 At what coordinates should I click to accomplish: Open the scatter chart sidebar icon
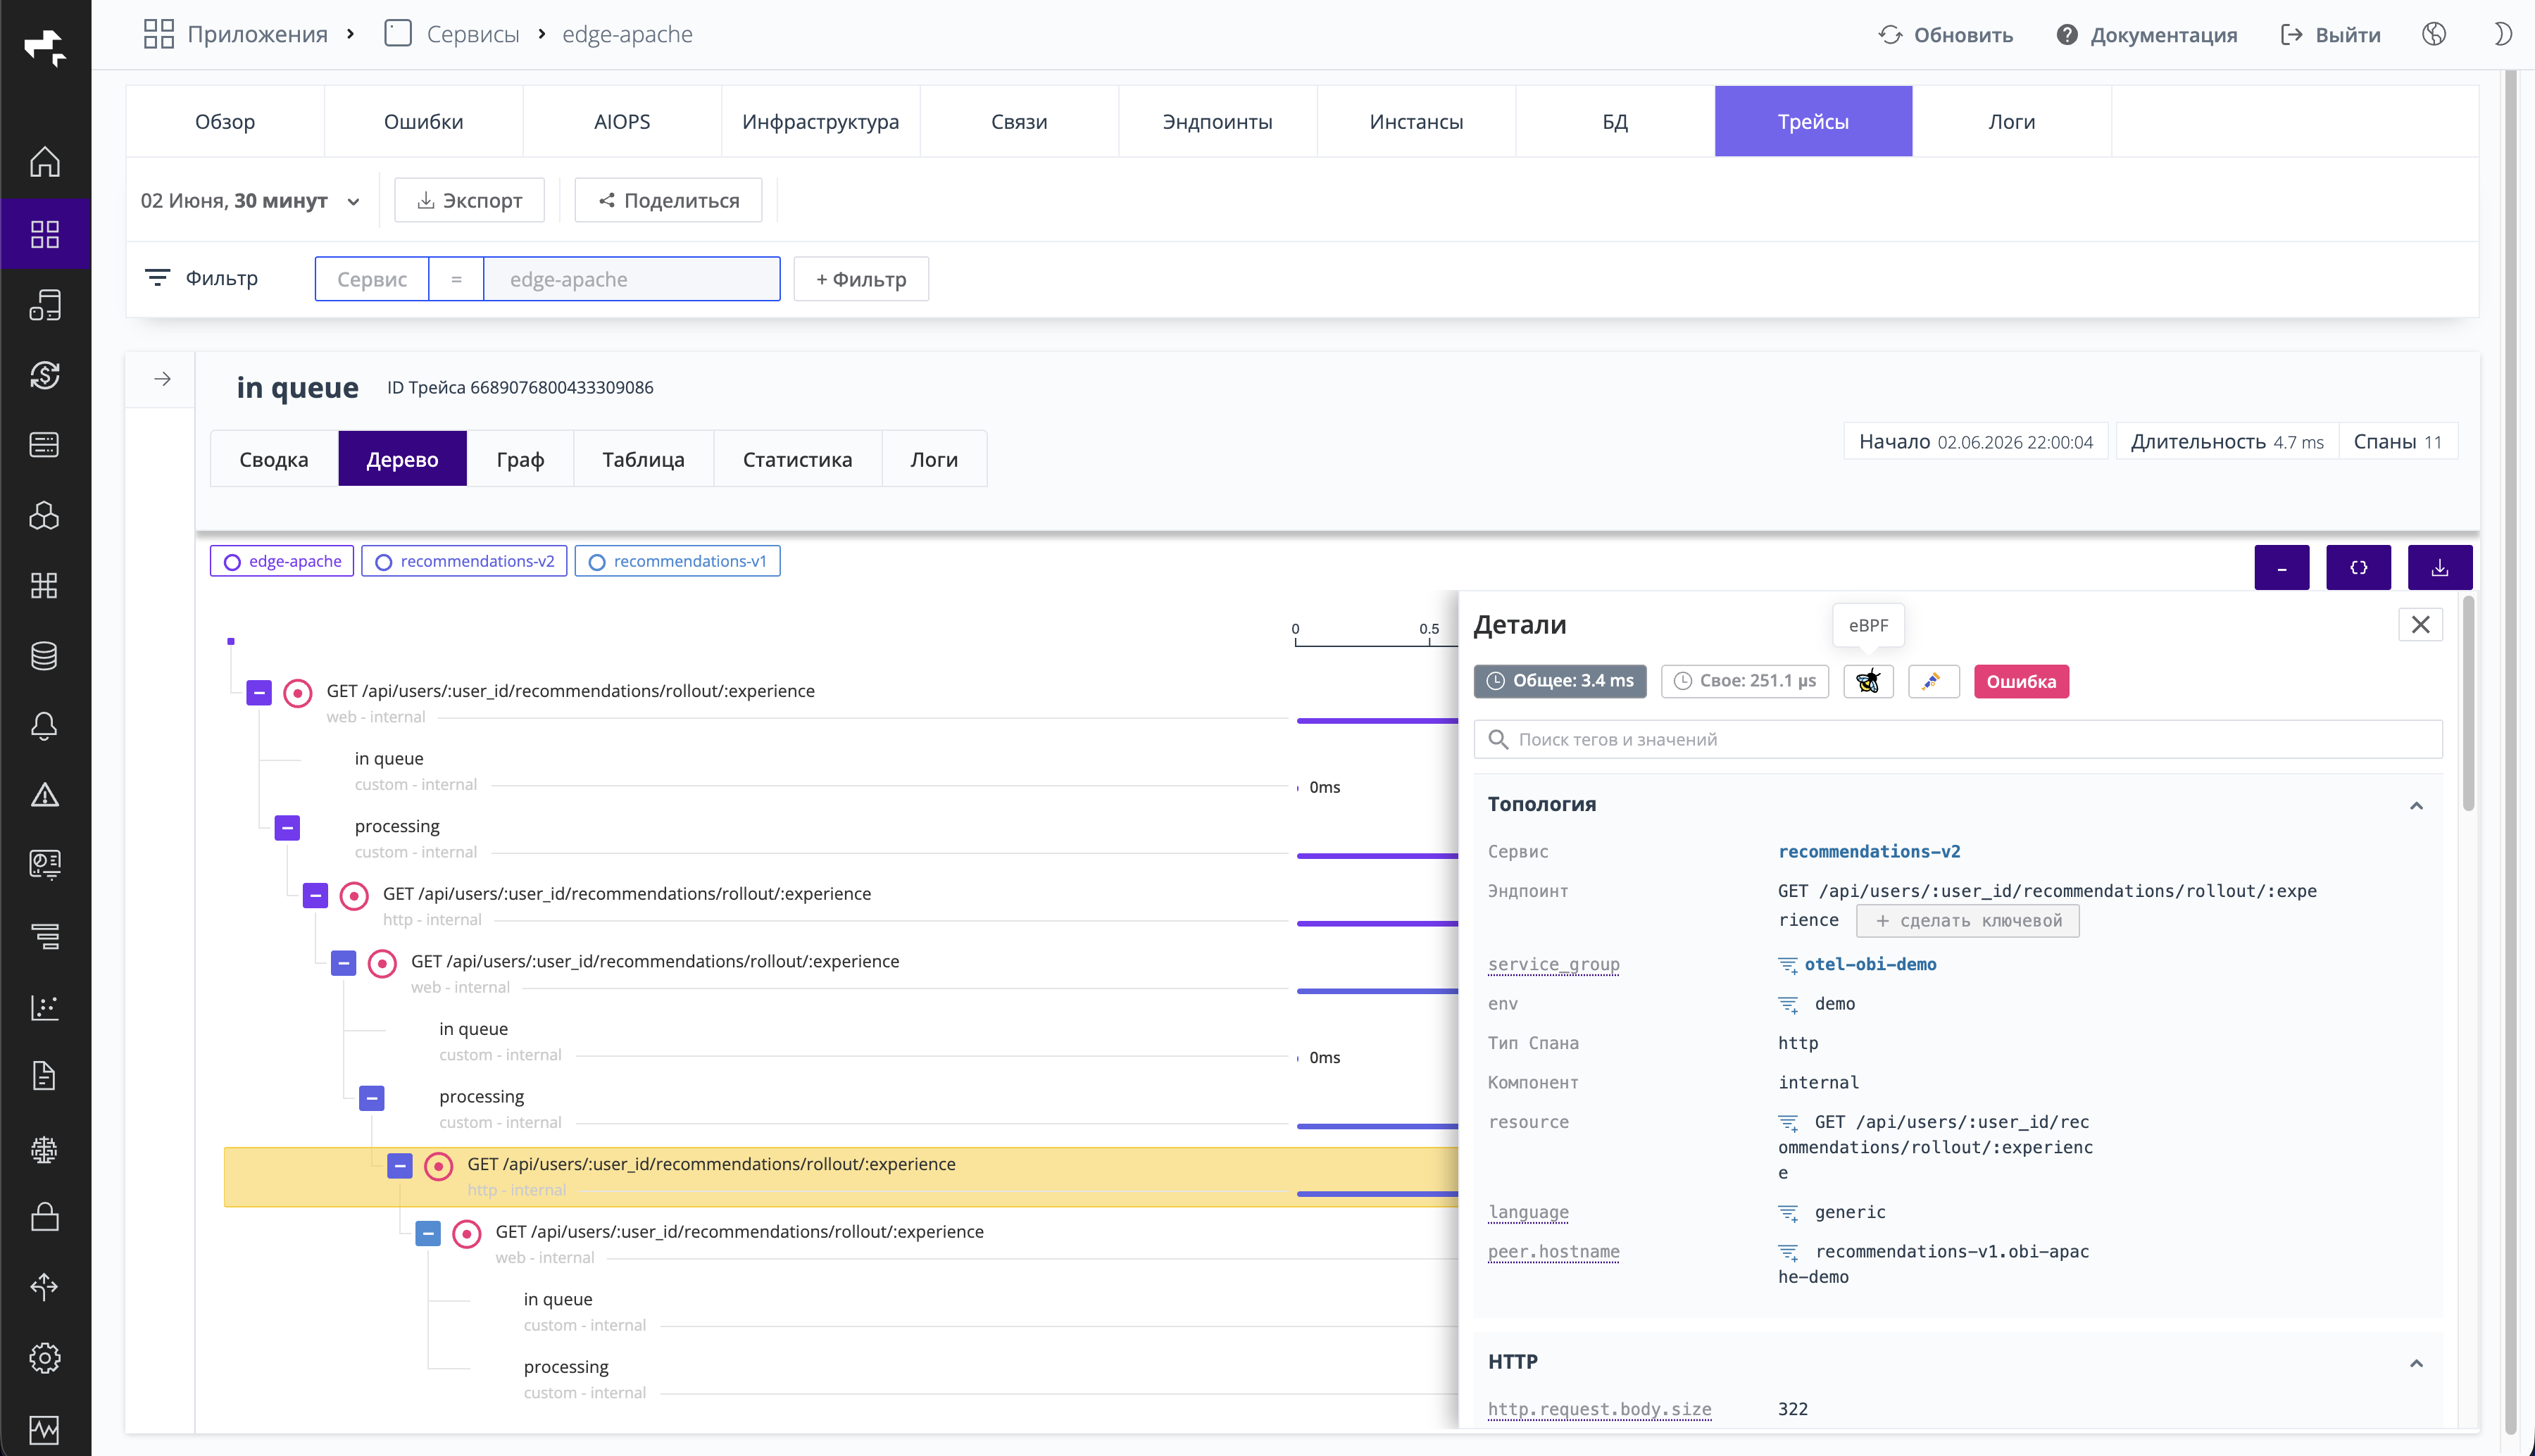tap(45, 1007)
